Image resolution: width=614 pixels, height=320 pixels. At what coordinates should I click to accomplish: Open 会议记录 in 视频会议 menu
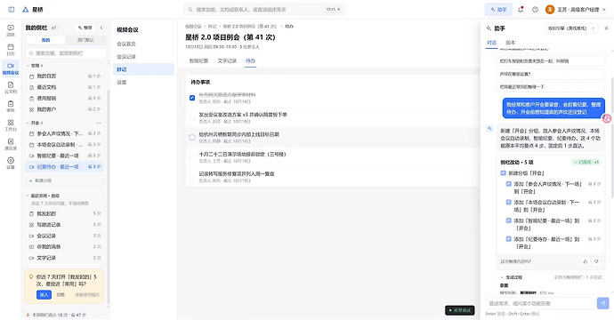click(143, 57)
